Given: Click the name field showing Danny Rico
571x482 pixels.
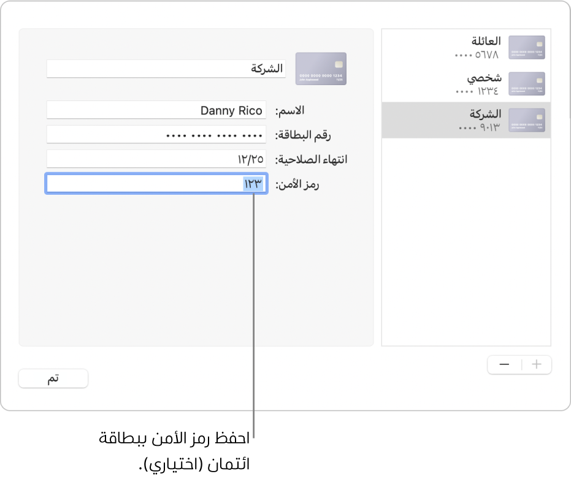Looking at the screenshot, I should point(156,110).
